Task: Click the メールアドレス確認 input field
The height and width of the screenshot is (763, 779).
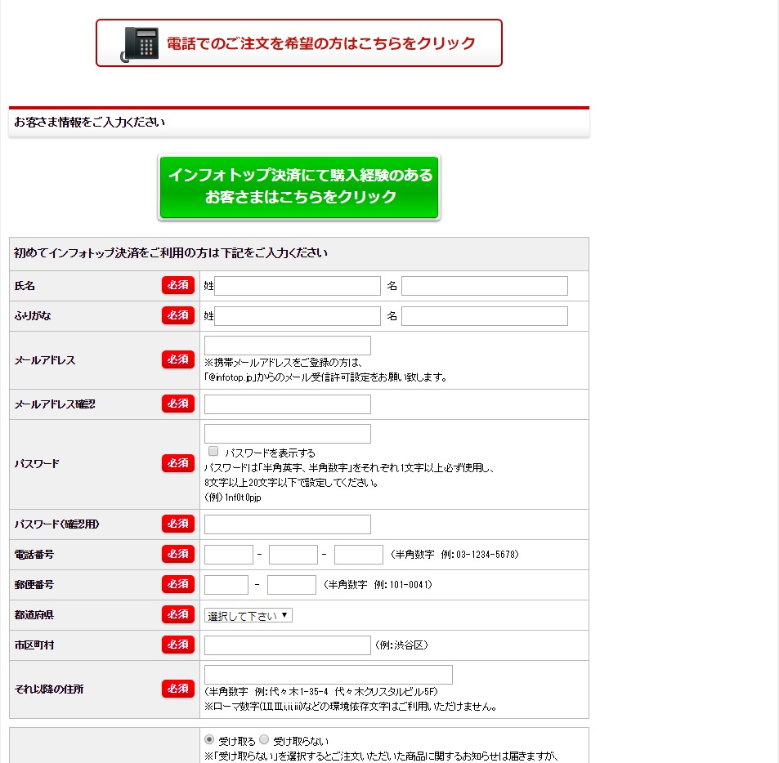Action: point(287,404)
